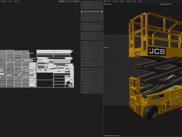Open the Display menu
The width and height of the screenshot is (182, 137).
coord(122,1)
